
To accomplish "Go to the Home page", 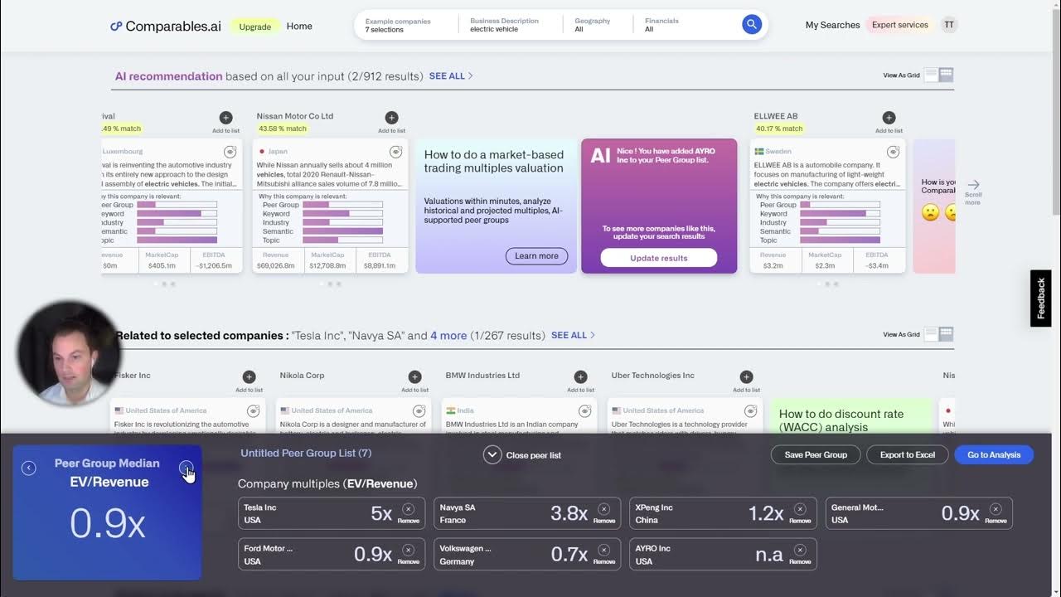I will (x=299, y=27).
